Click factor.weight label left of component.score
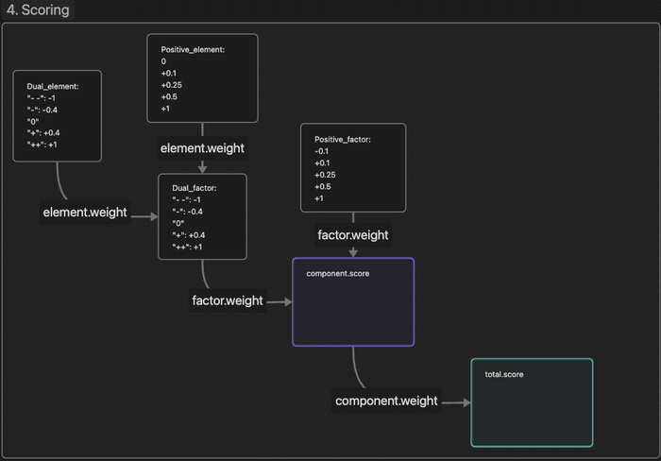The image size is (661, 461). [228, 300]
